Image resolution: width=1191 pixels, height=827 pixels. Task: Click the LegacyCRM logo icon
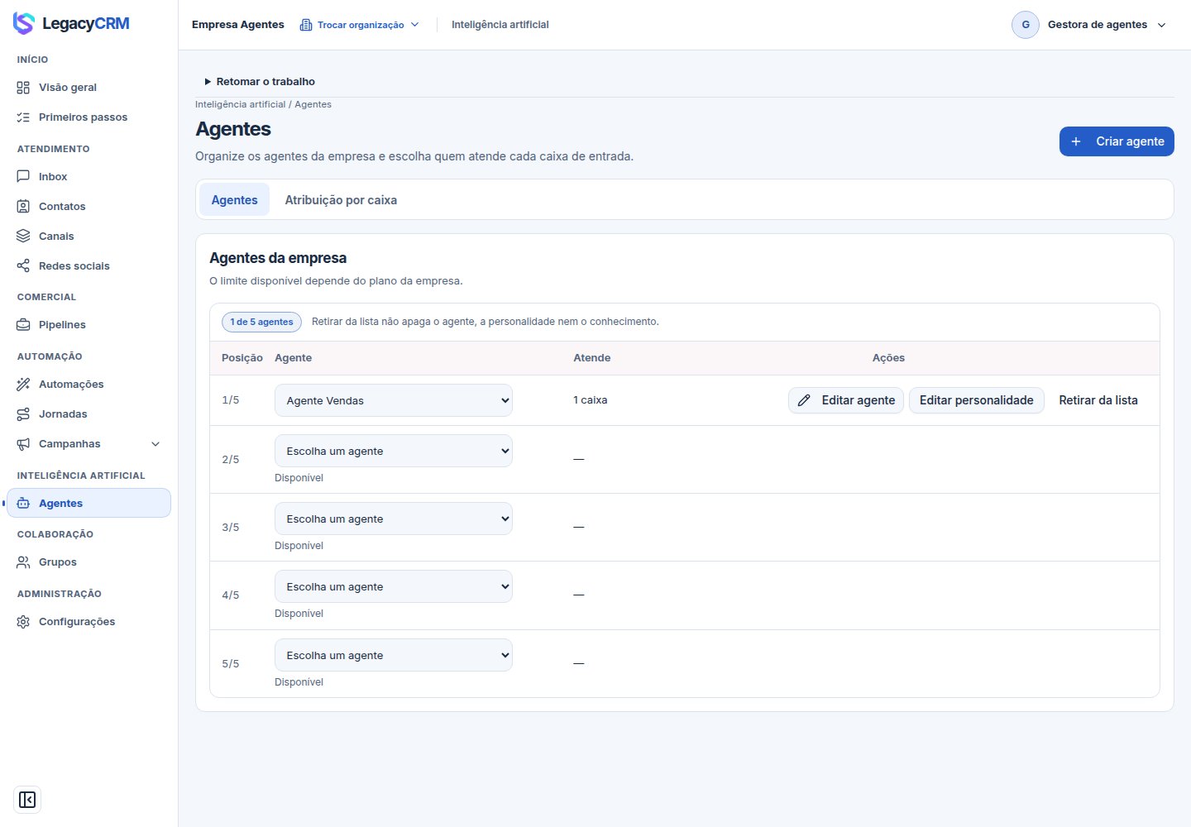(24, 23)
